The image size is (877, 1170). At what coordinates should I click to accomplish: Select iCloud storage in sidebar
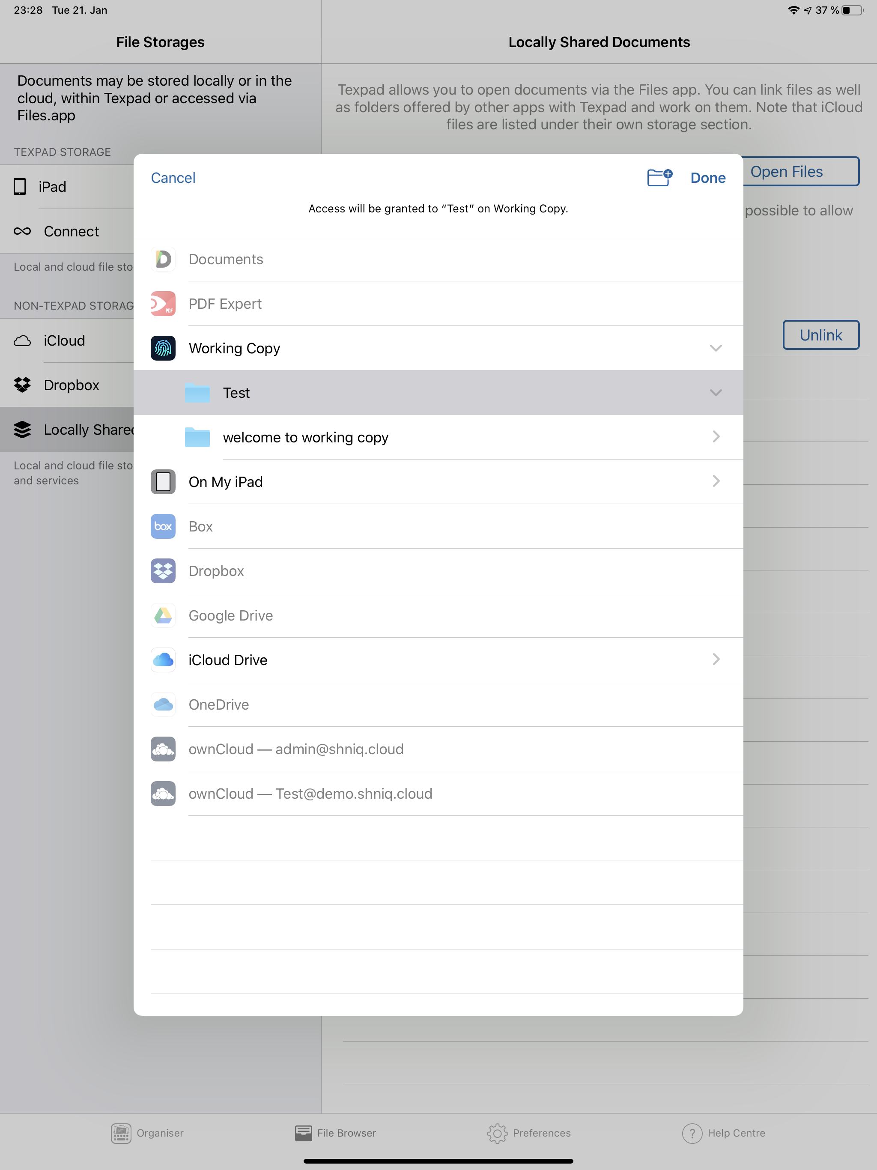tap(67, 340)
